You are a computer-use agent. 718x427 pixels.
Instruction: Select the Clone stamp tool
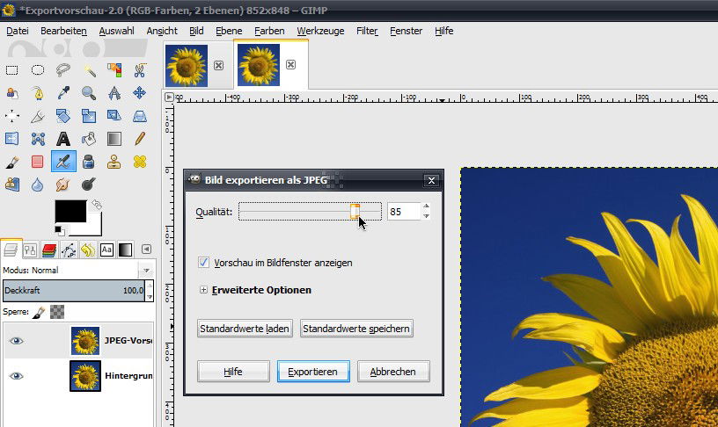[x=114, y=162]
